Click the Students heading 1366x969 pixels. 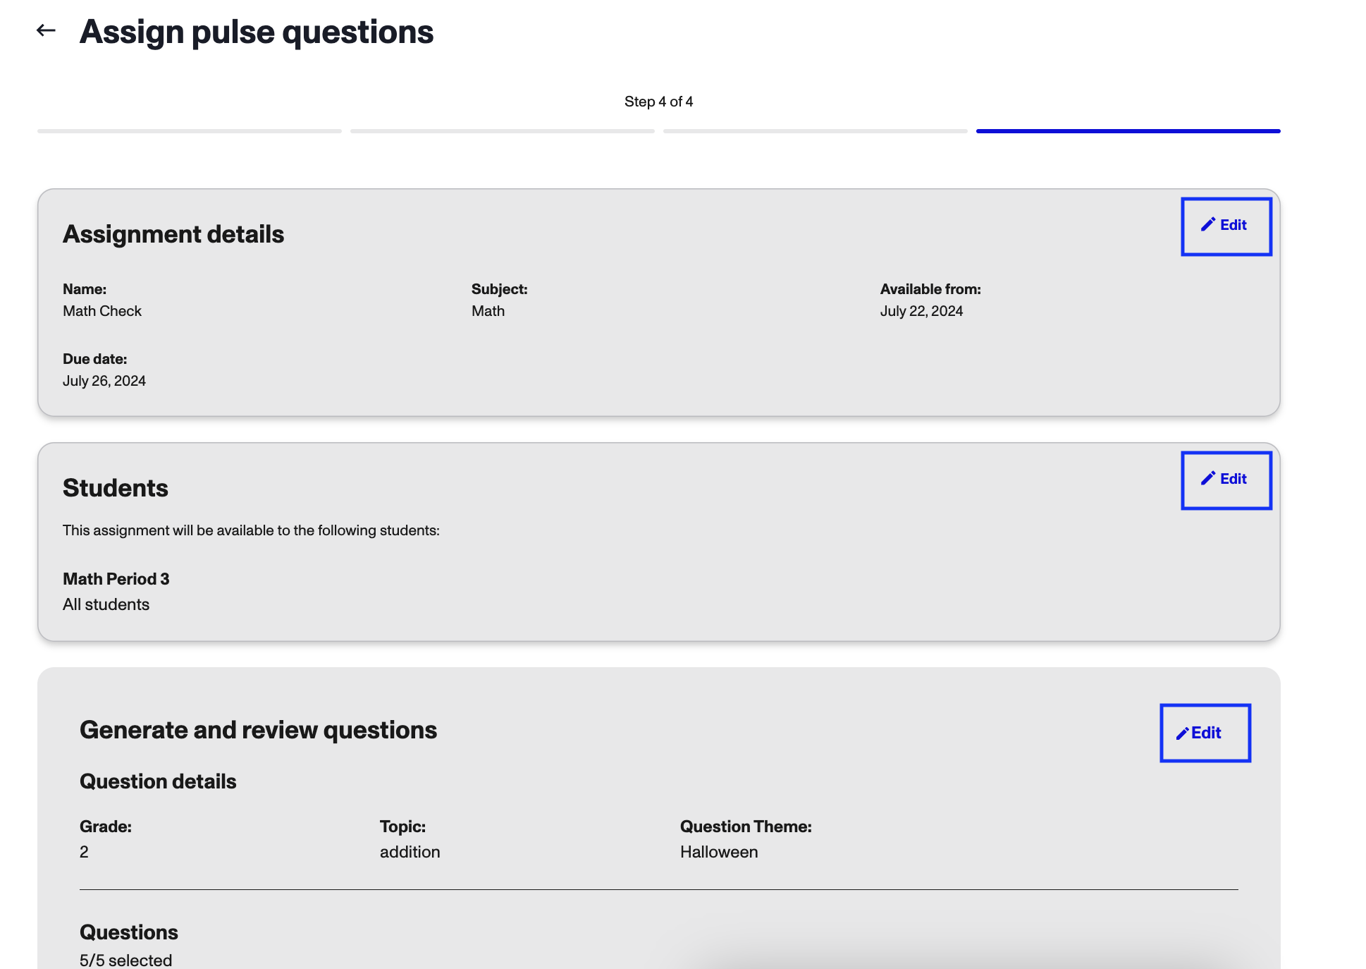(116, 488)
